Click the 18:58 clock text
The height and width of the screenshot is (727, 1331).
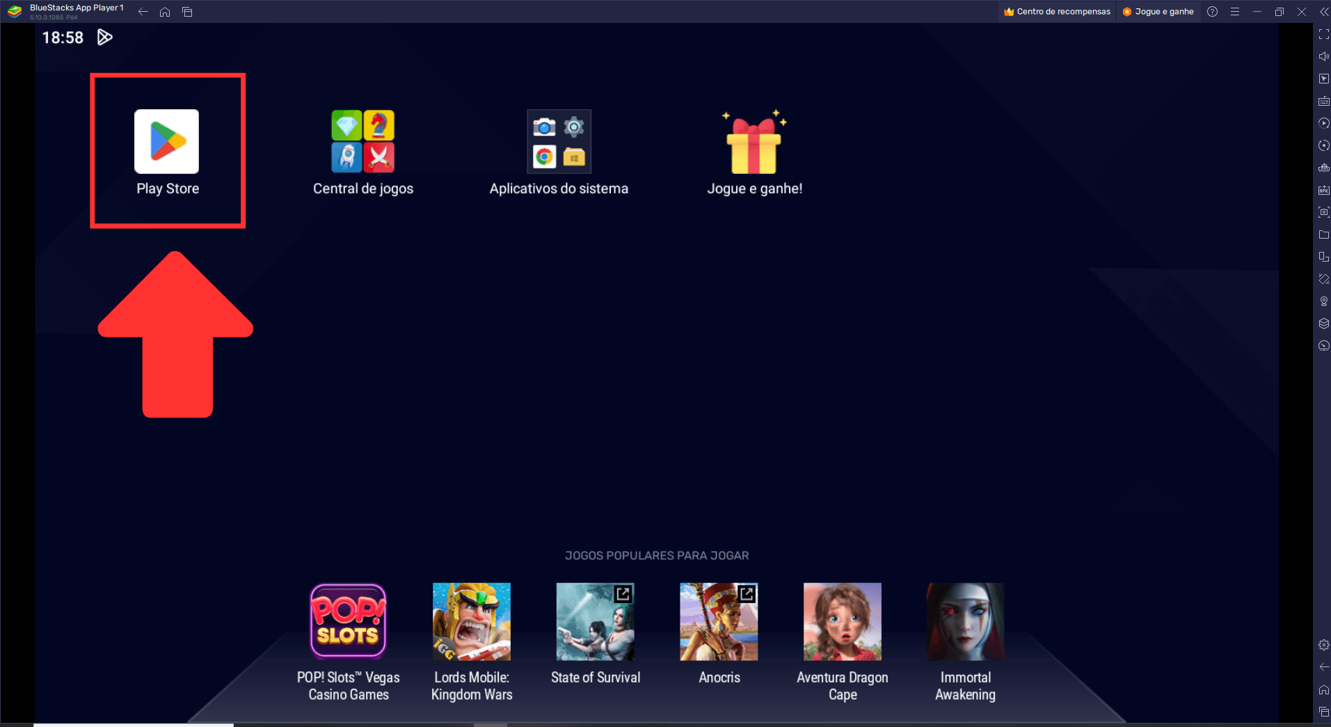(63, 38)
